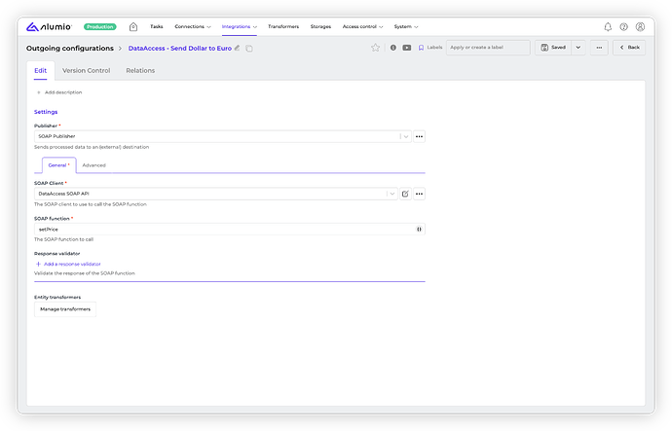The image size is (672, 431).
Task: Open the SOAP Client dropdown
Action: point(215,194)
